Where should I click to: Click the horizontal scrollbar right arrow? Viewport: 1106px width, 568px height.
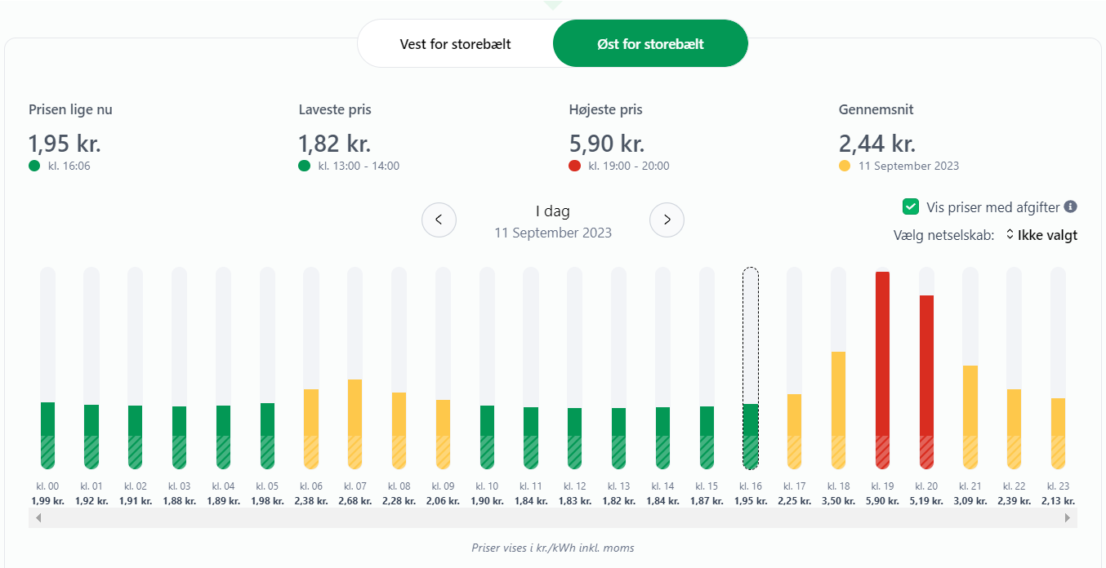click(1068, 517)
